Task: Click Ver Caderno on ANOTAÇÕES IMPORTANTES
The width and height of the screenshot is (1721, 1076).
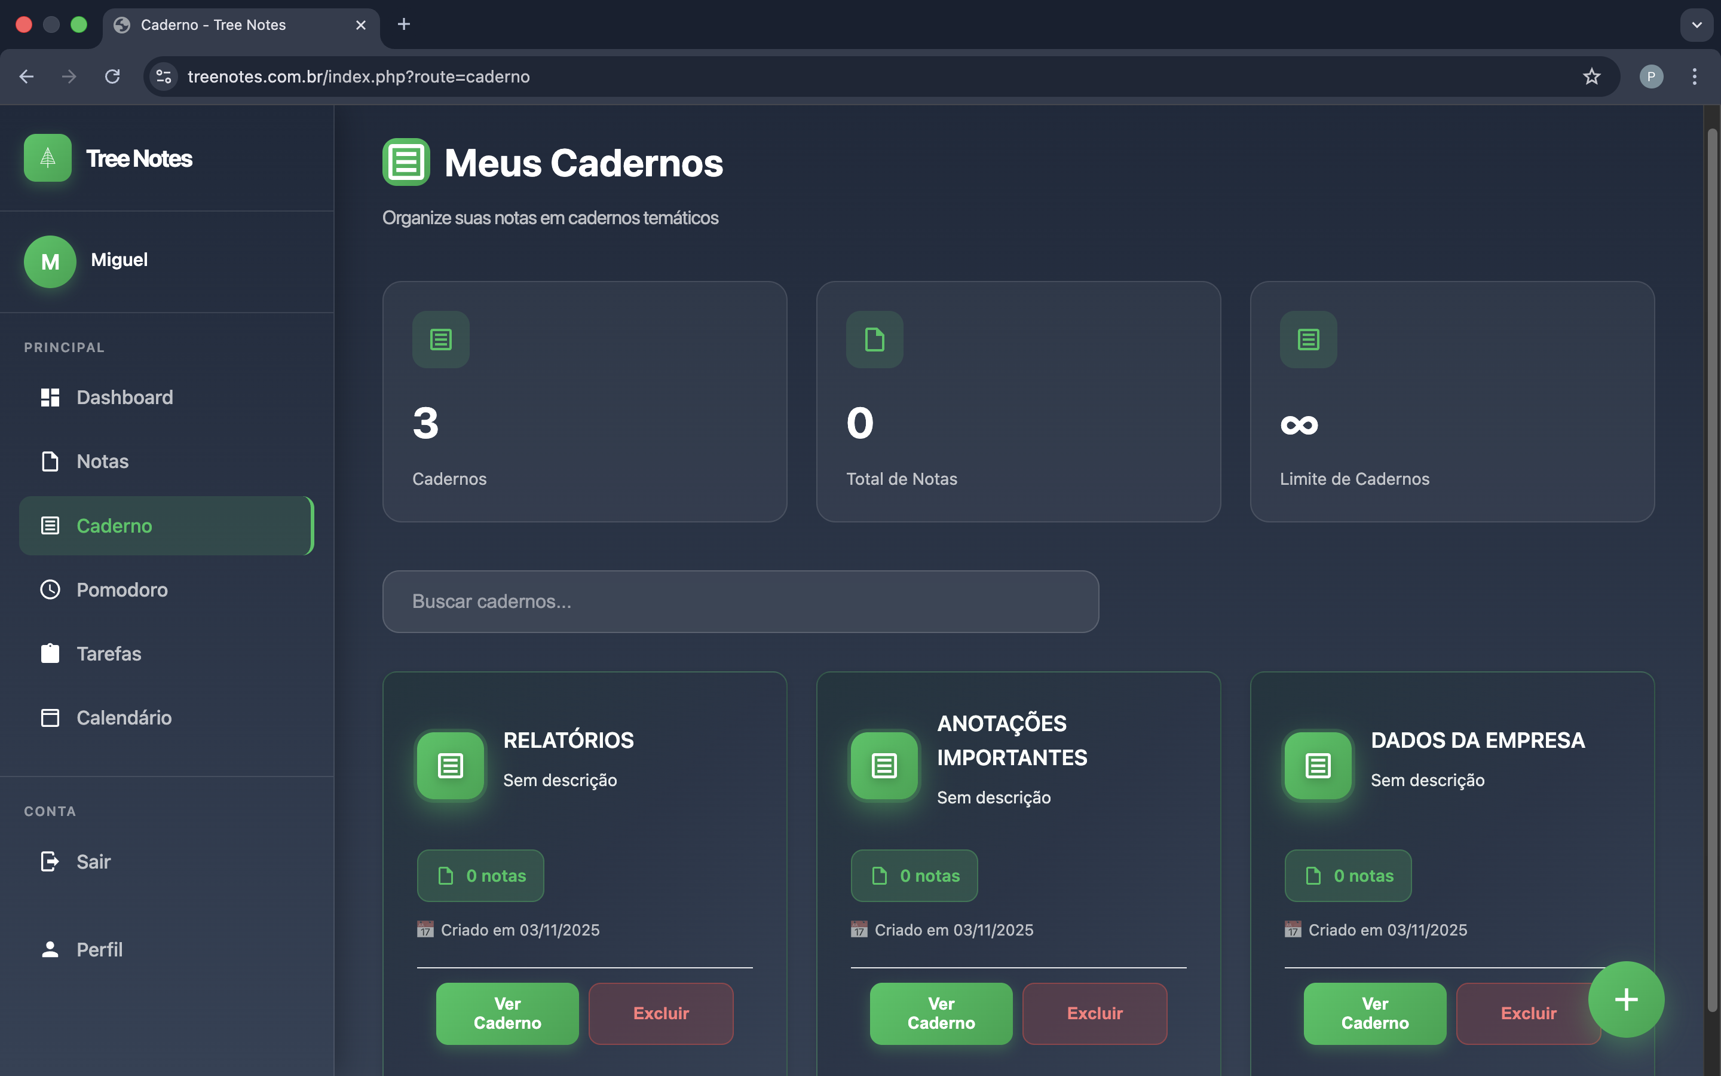Action: 940,1013
